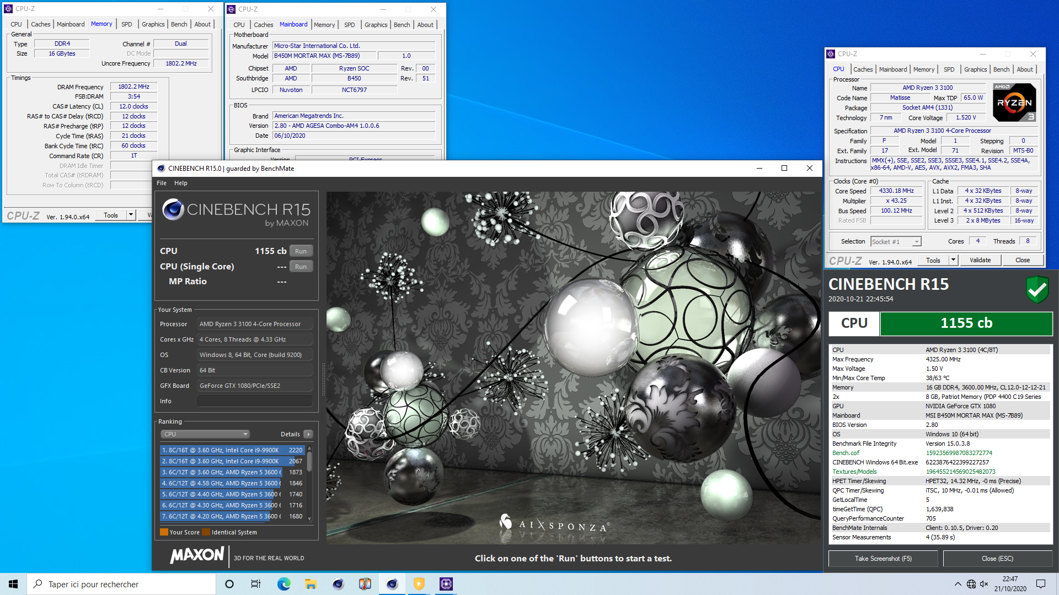Click the Bench.cof integrity entry
Viewport: 1059px width, 595px height.
coord(940,453)
